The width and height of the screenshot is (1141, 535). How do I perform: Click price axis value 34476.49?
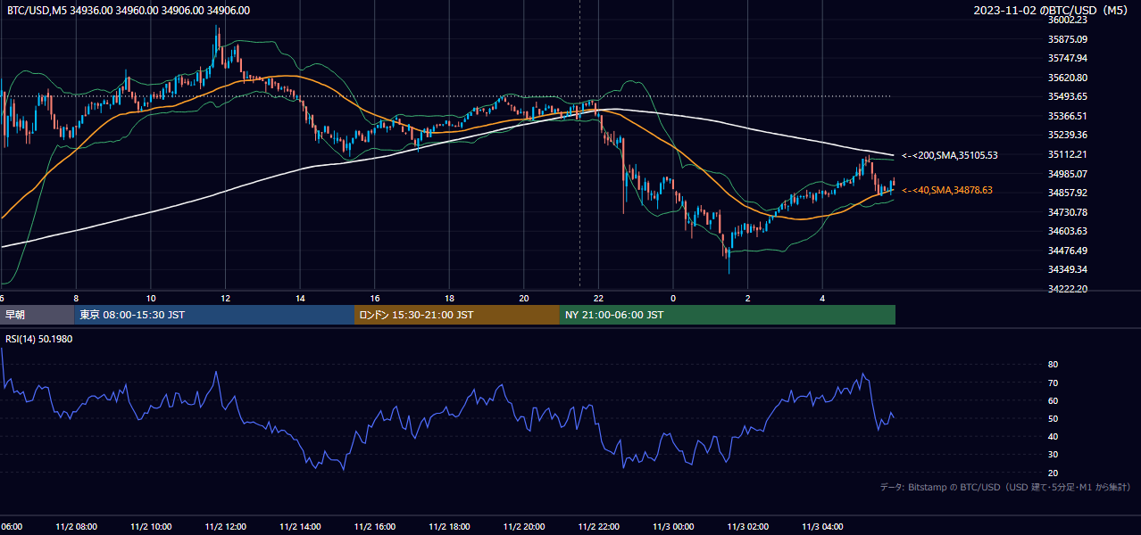point(1068,251)
